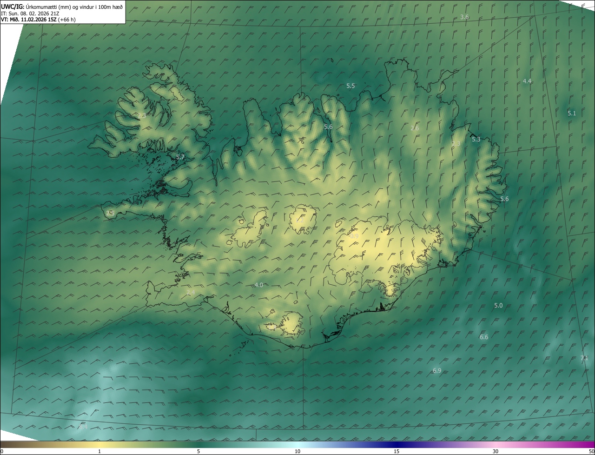Click the 50 tick label on the color scale
Screen dimensions: 595x455
pyautogui.click(x=591, y=451)
